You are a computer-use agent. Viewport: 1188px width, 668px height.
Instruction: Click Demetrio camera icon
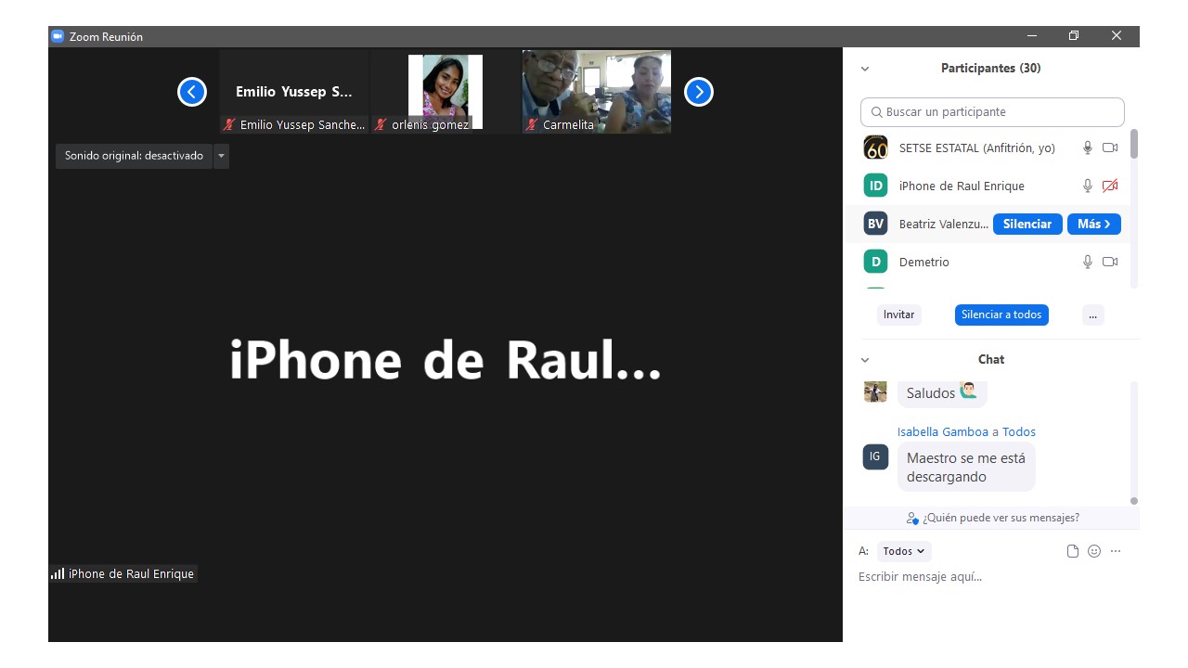(x=1110, y=262)
